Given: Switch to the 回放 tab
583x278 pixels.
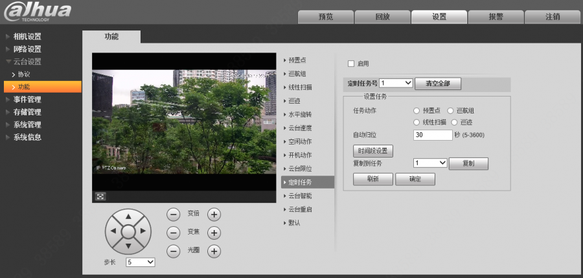Looking at the screenshot, I should coord(383,17).
